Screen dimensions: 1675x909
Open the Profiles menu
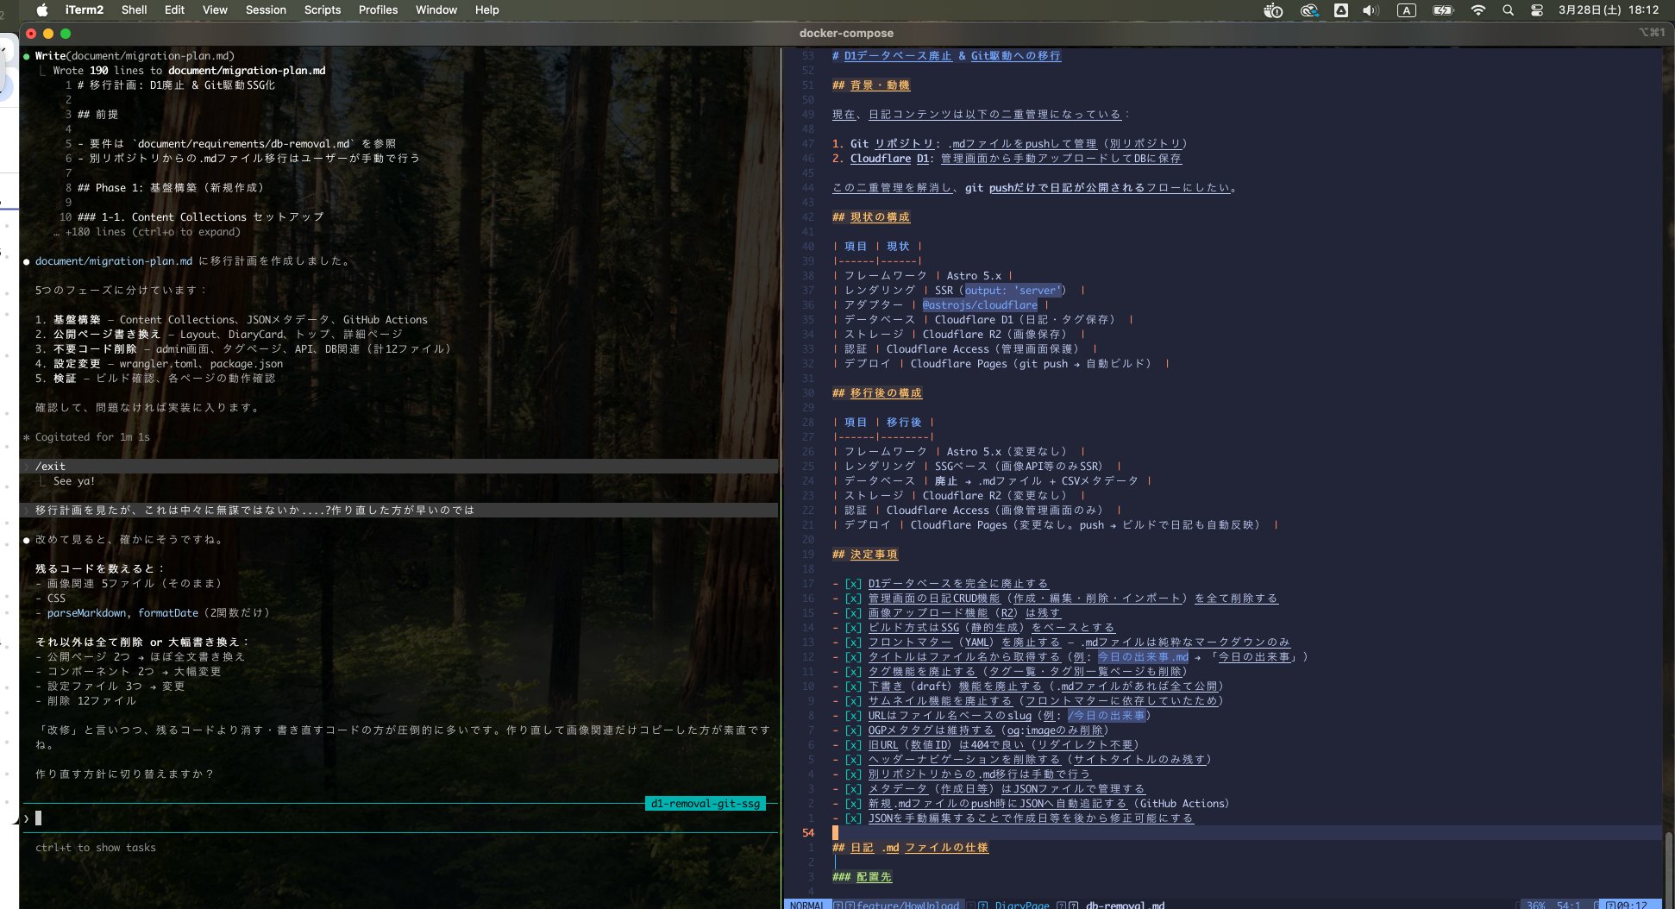[378, 10]
